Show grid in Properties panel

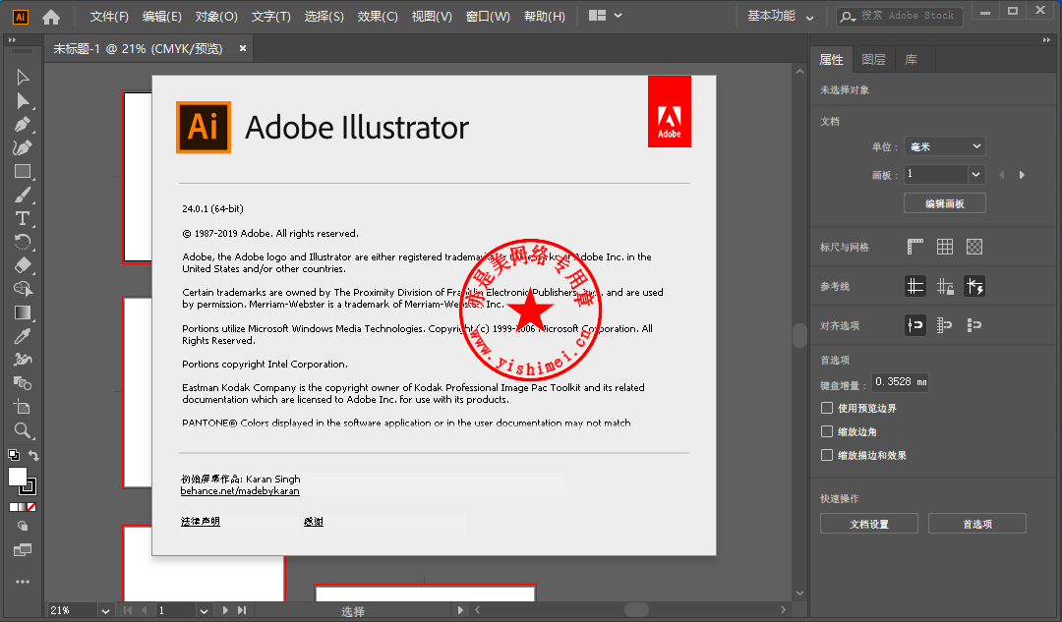[x=945, y=247]
